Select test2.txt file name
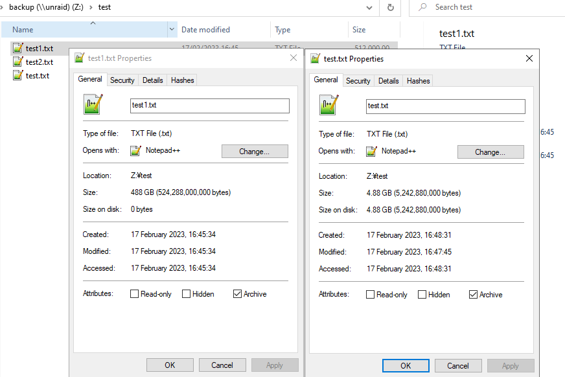 tap(40, 62)
